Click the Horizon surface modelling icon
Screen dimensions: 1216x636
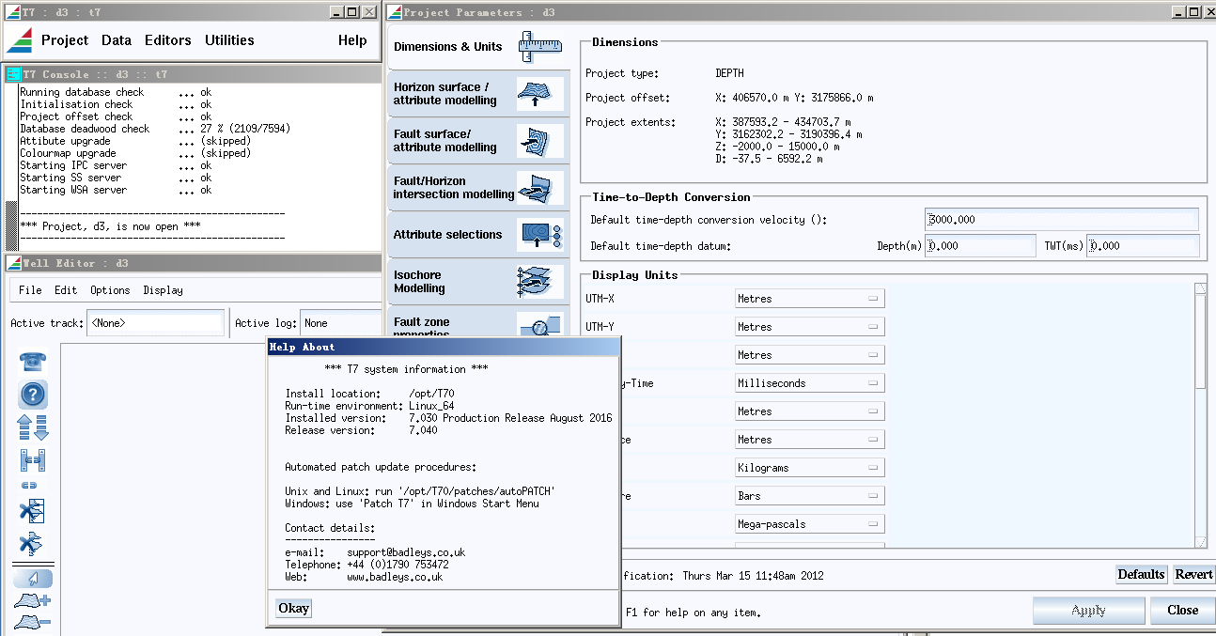coord(540,93)
